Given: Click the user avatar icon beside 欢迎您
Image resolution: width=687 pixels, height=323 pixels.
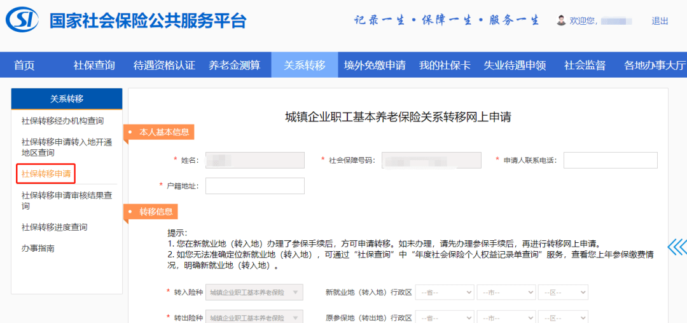Looking at the screenshot, I should (x=561, y=20).
